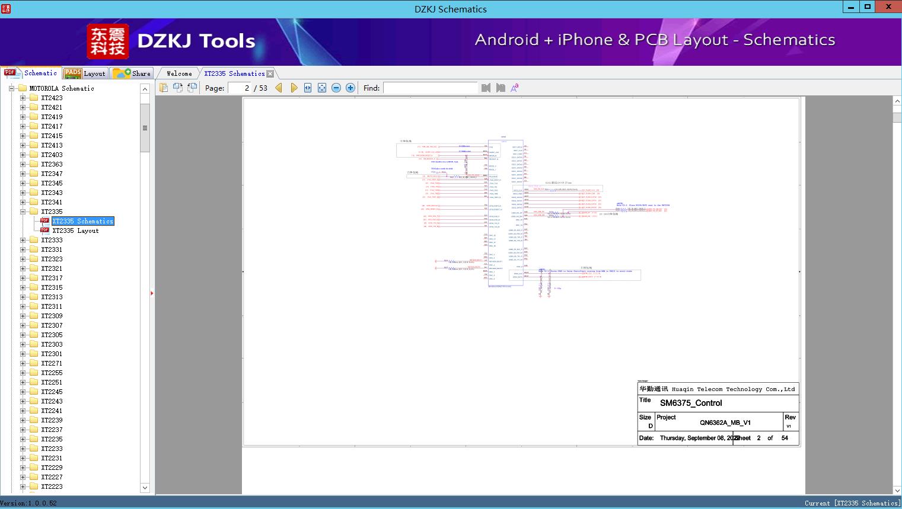Viewport: 902px width, 509px height.
Task: Toggle match case search option icon
Action: (515, 88)
